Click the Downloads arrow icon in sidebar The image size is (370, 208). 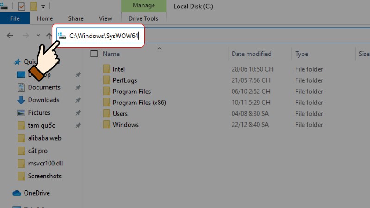21,100
